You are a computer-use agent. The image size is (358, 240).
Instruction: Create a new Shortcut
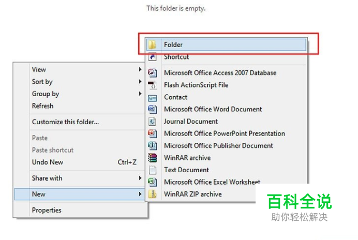[226, 56]
